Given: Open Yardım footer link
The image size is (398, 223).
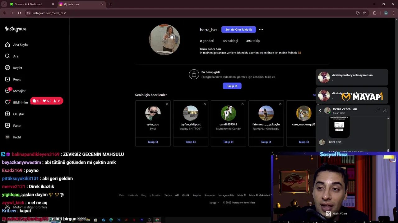Looking at the screenshot, I should tap(168, 195).
